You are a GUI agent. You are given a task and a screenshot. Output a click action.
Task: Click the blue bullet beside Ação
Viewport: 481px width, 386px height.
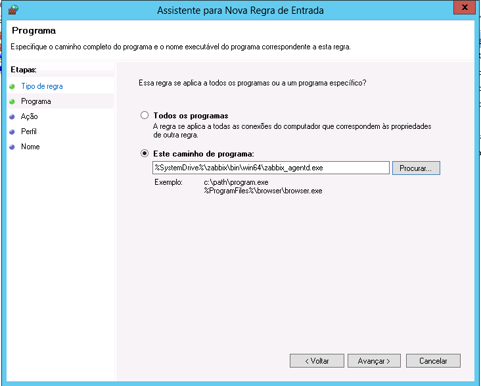12,116
